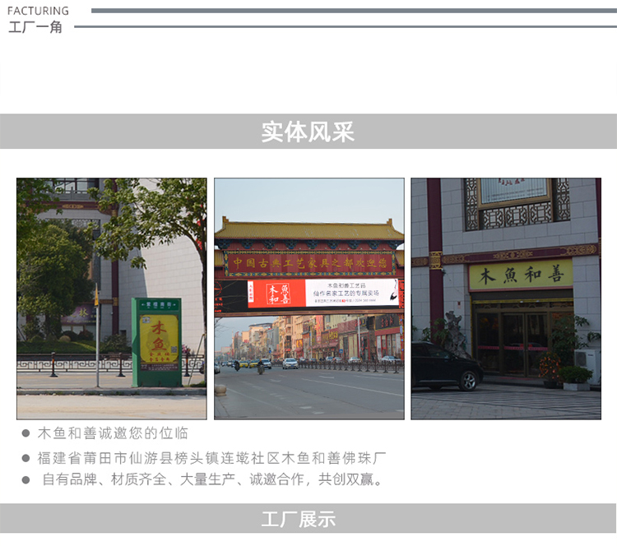Click the 中国古典工艺家具之都 archway banner

coord(308,264)
